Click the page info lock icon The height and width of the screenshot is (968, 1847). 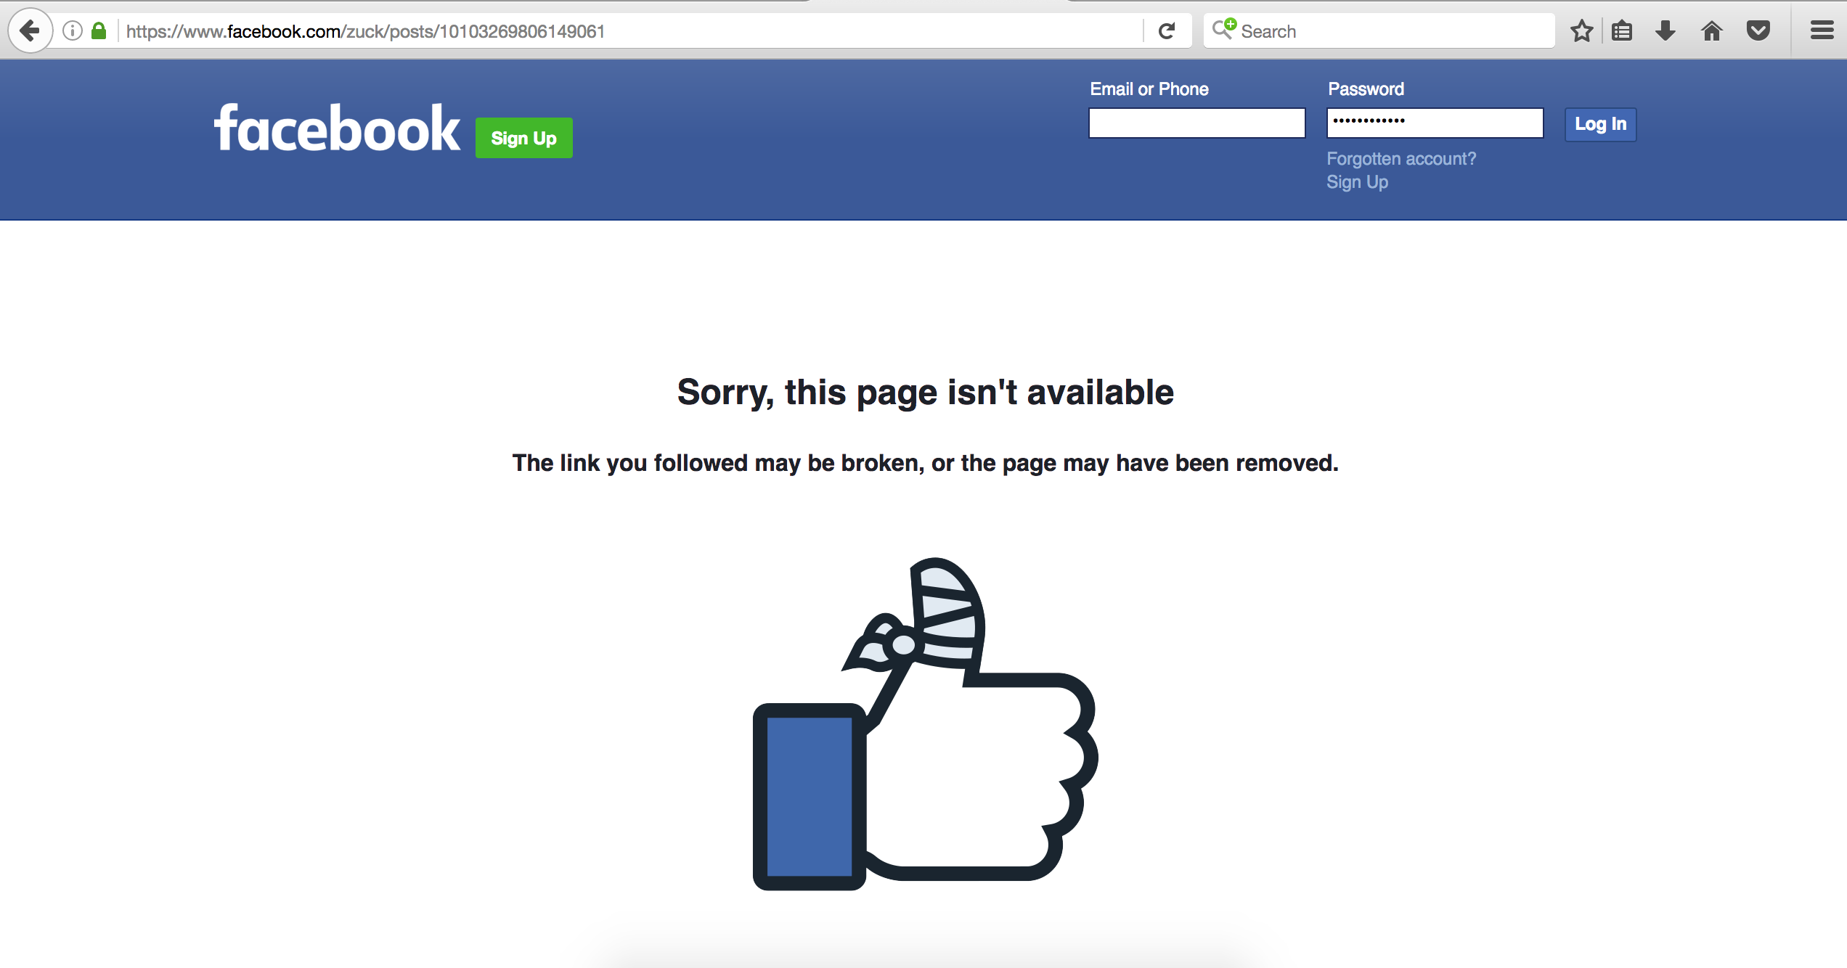point(98,30)
